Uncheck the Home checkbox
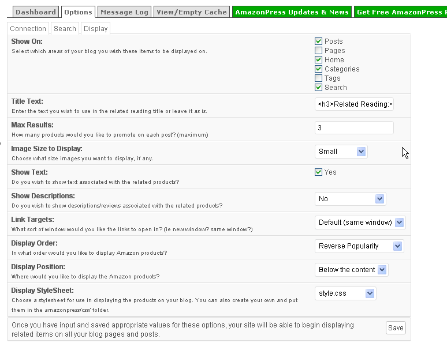447x343 pixels. [x=318, y=60]
